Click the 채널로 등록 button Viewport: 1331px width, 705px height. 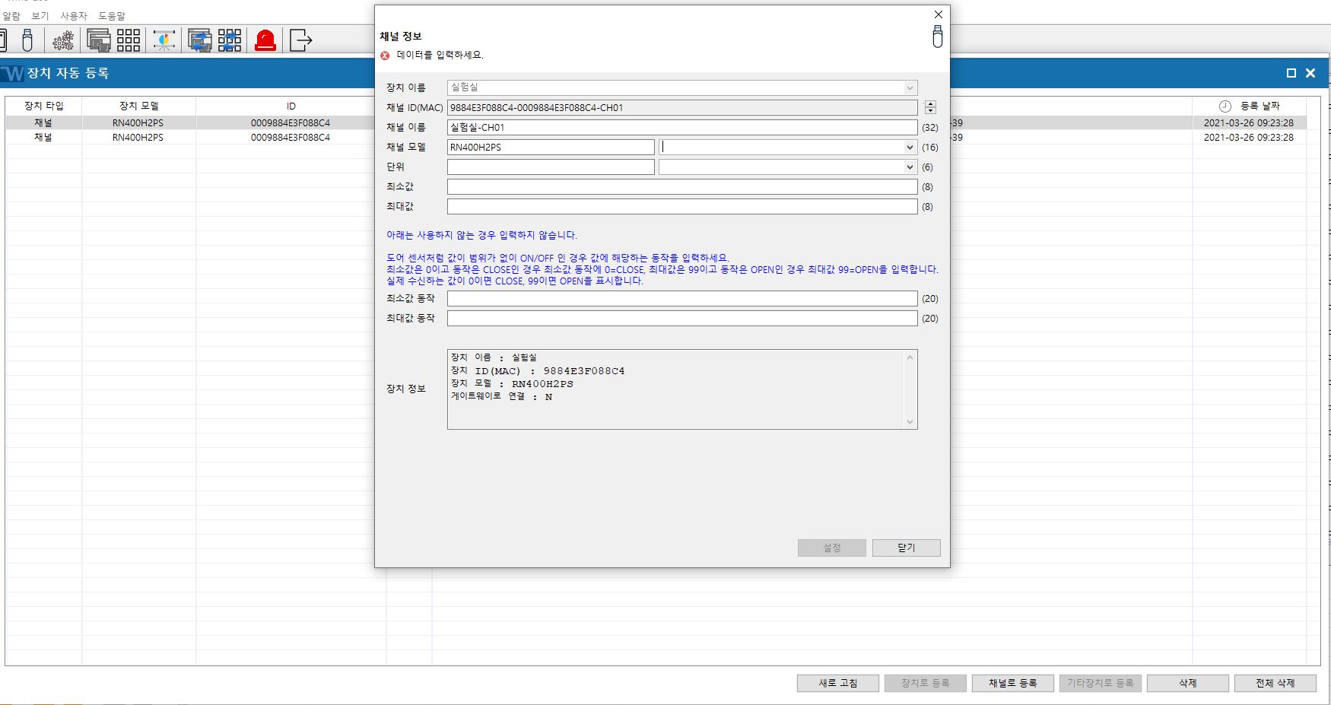[x=1013, y=683]
